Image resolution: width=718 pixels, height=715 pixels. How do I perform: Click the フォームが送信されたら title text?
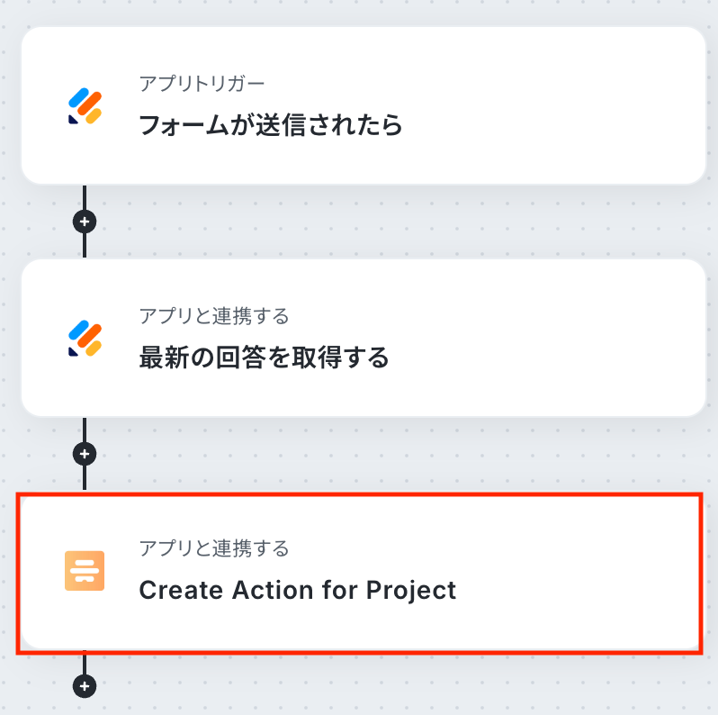tap(270, 125)
